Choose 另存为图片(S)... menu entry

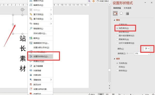[x=40, y=33]
